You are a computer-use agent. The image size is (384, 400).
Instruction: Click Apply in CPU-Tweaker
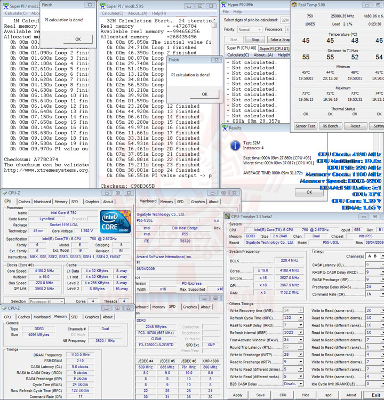click(x=237, y=395)
